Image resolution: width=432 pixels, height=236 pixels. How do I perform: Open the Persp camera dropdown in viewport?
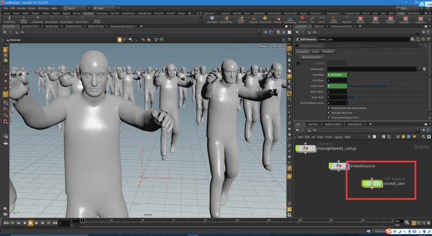pyautogui.click(x=264, y=46)
